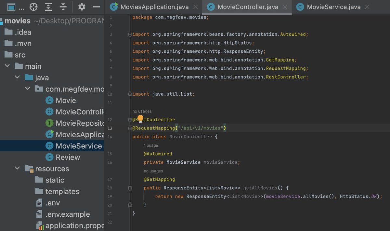Click the MovieRepository interface icon
Screen dimensions: 390x231
coord(49,123)
